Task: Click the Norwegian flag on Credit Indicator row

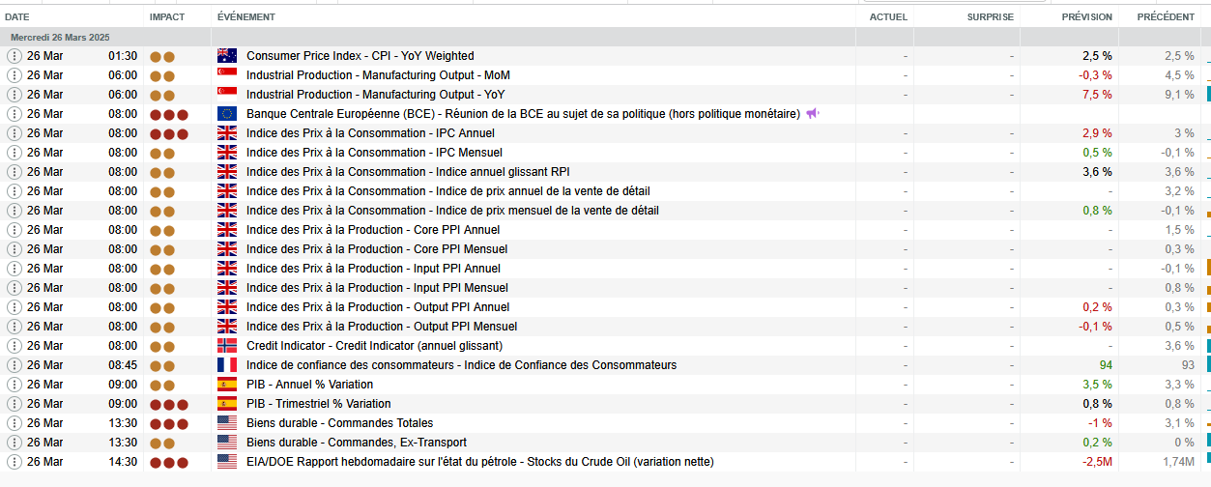Action: [227, 346]
